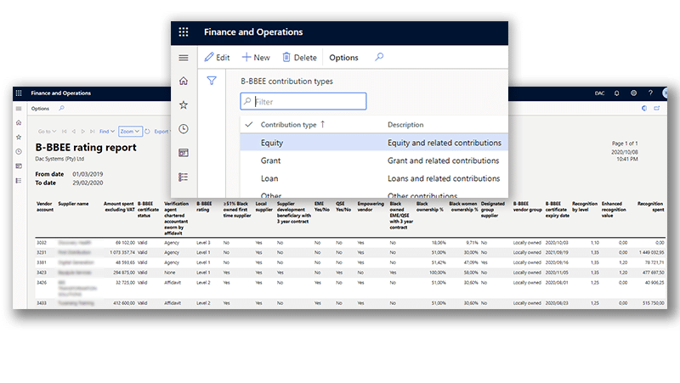Click the funnel filter icon
Screen dimensions: 680x383
coord(212,81)
